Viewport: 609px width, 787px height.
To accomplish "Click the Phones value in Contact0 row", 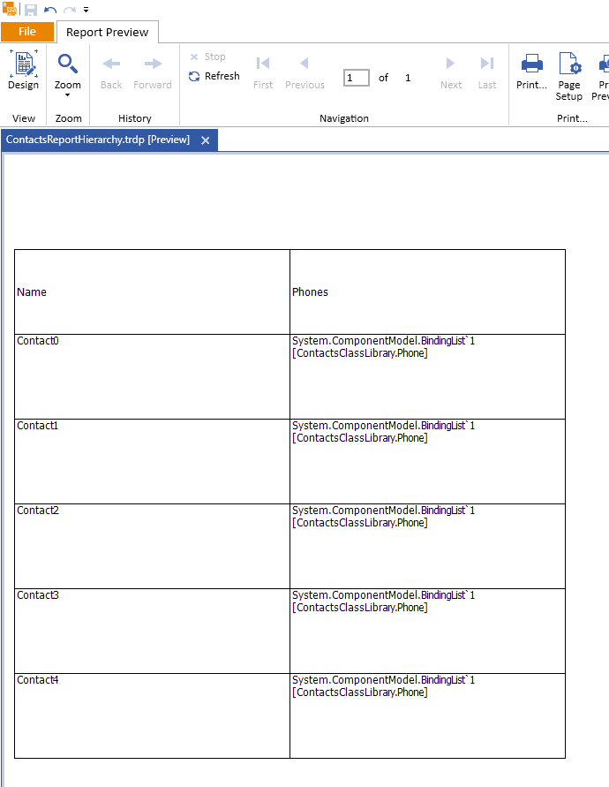I will tap(427, 376).
